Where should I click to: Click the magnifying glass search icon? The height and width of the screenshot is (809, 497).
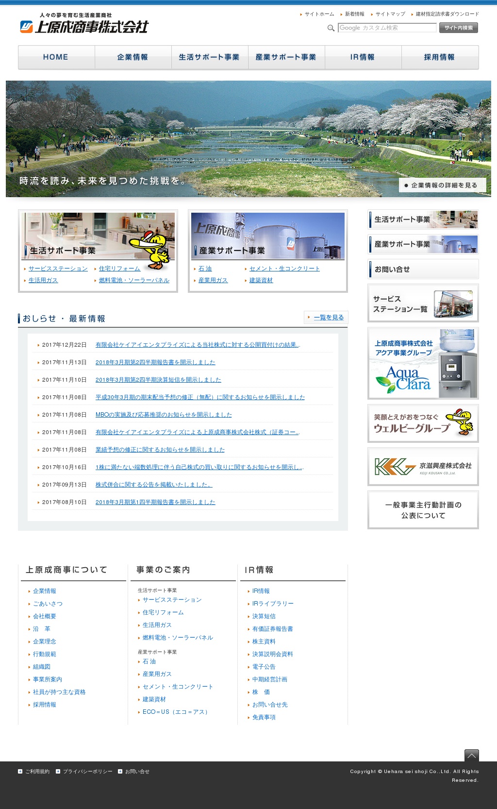point(331,28)
